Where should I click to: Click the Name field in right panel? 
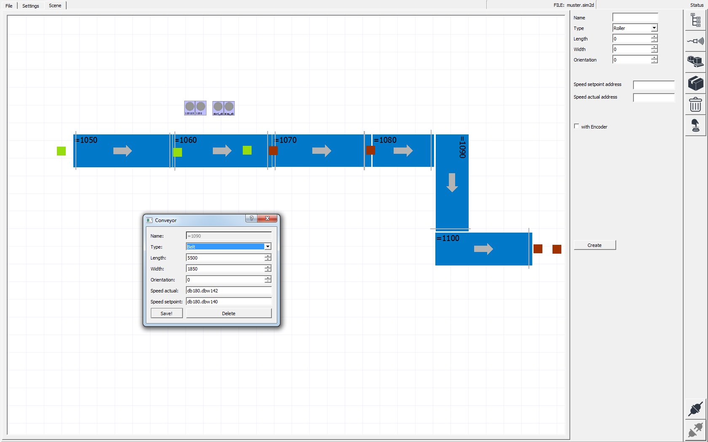click(635, 17)
